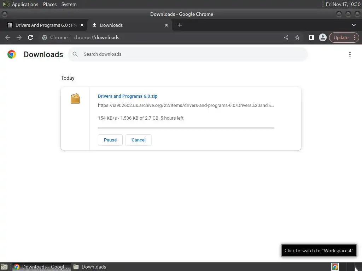
Task: Click the archive.org download source URL
Action: pyautogui.click(x=186, y=106)
